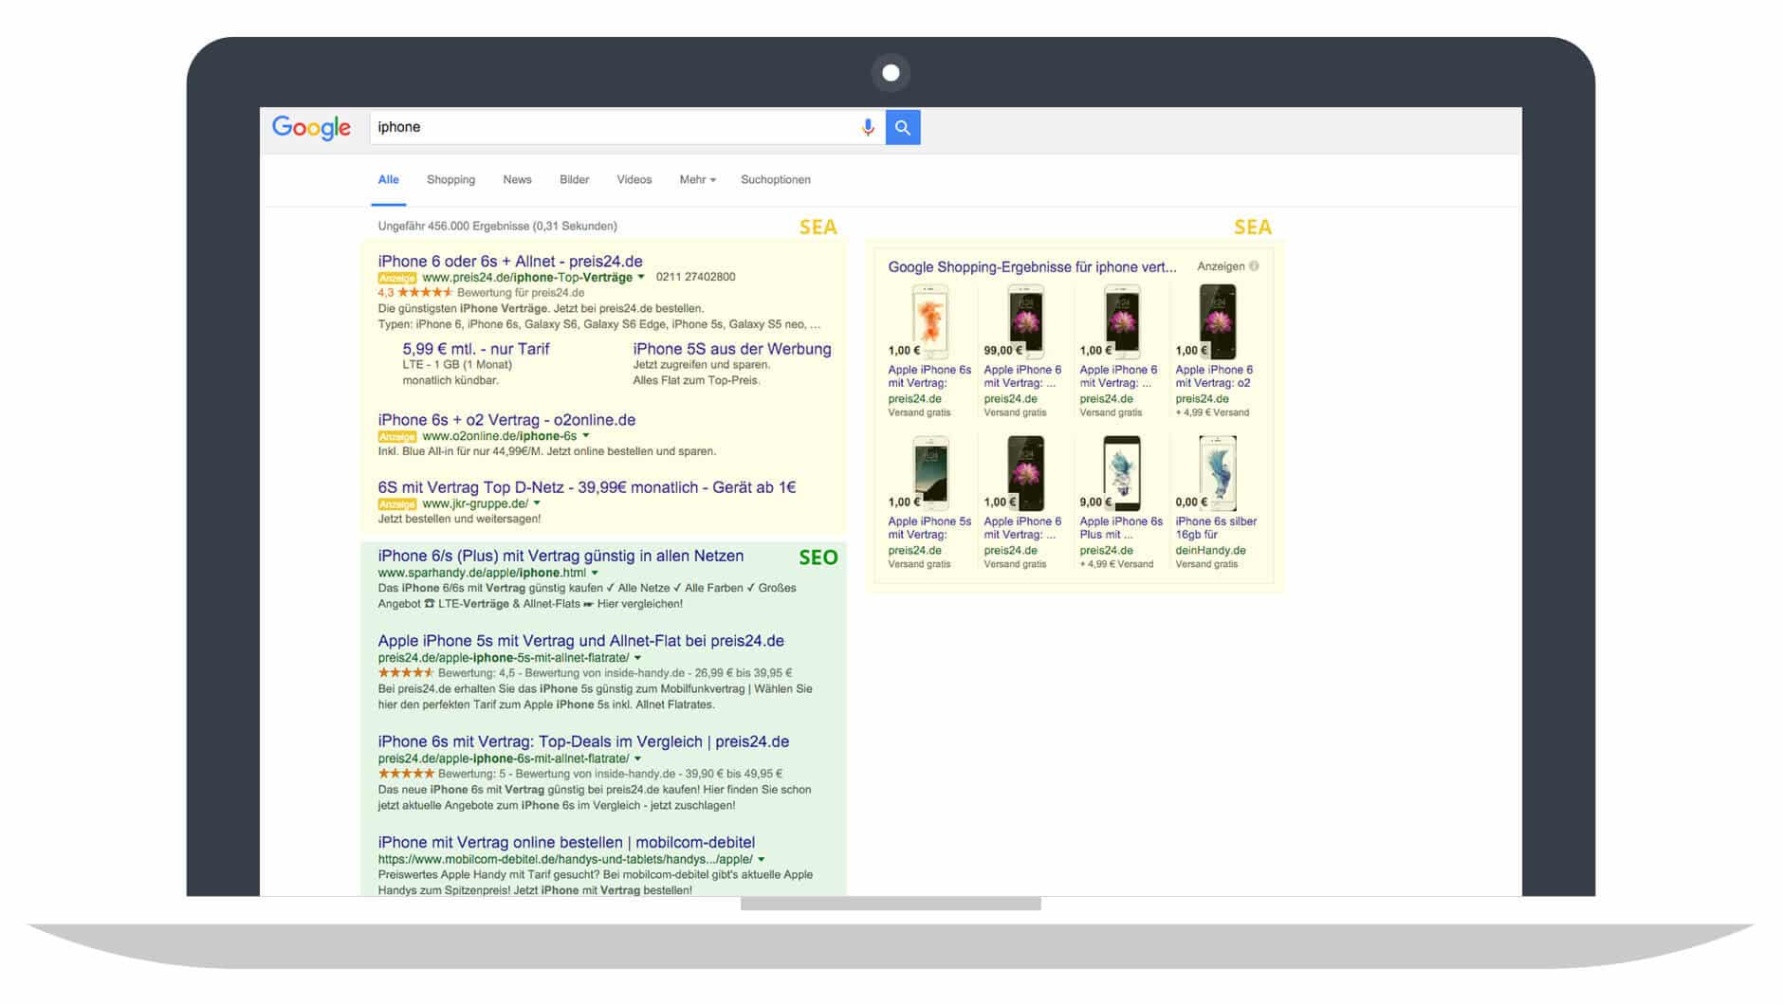Viewport: 1783px width, 1005px height.
Task: Click iPhone 6s Plus thumbnail priced 9,00 €
Action: pyautogui.click(x=1121, y=473)
